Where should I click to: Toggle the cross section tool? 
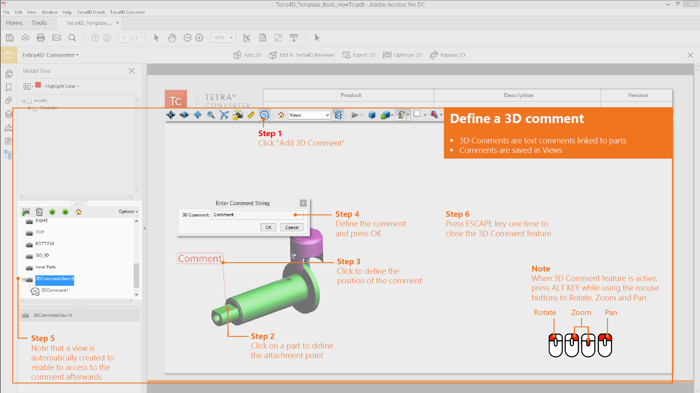(434, 114)
